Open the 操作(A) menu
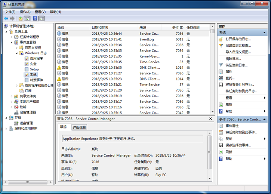Image resolution: width=271 pixels, height=194 pixels. pyautogui.click(x=25, y=12)
